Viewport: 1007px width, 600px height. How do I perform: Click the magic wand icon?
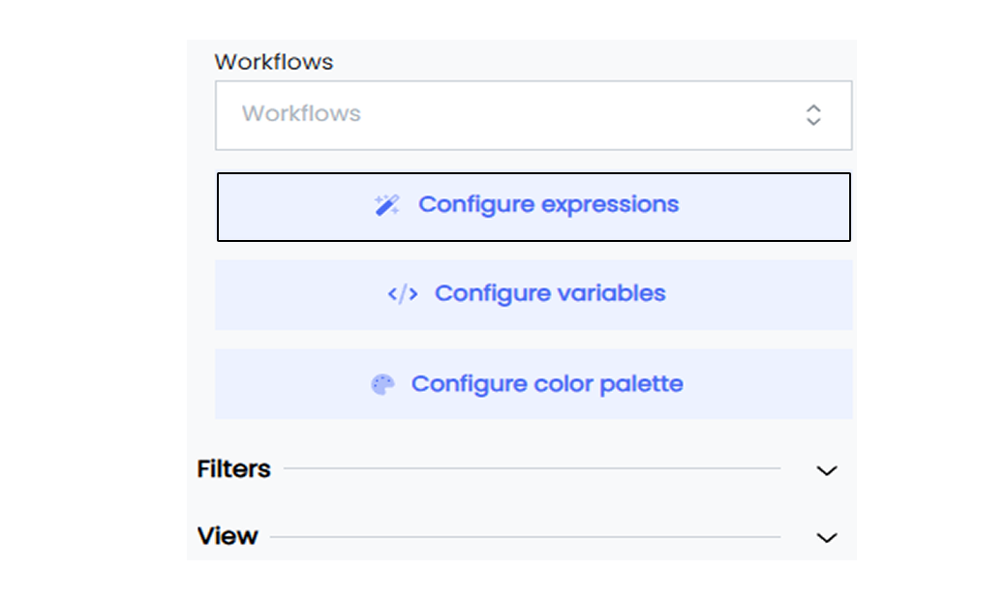[x=386, y=205]
